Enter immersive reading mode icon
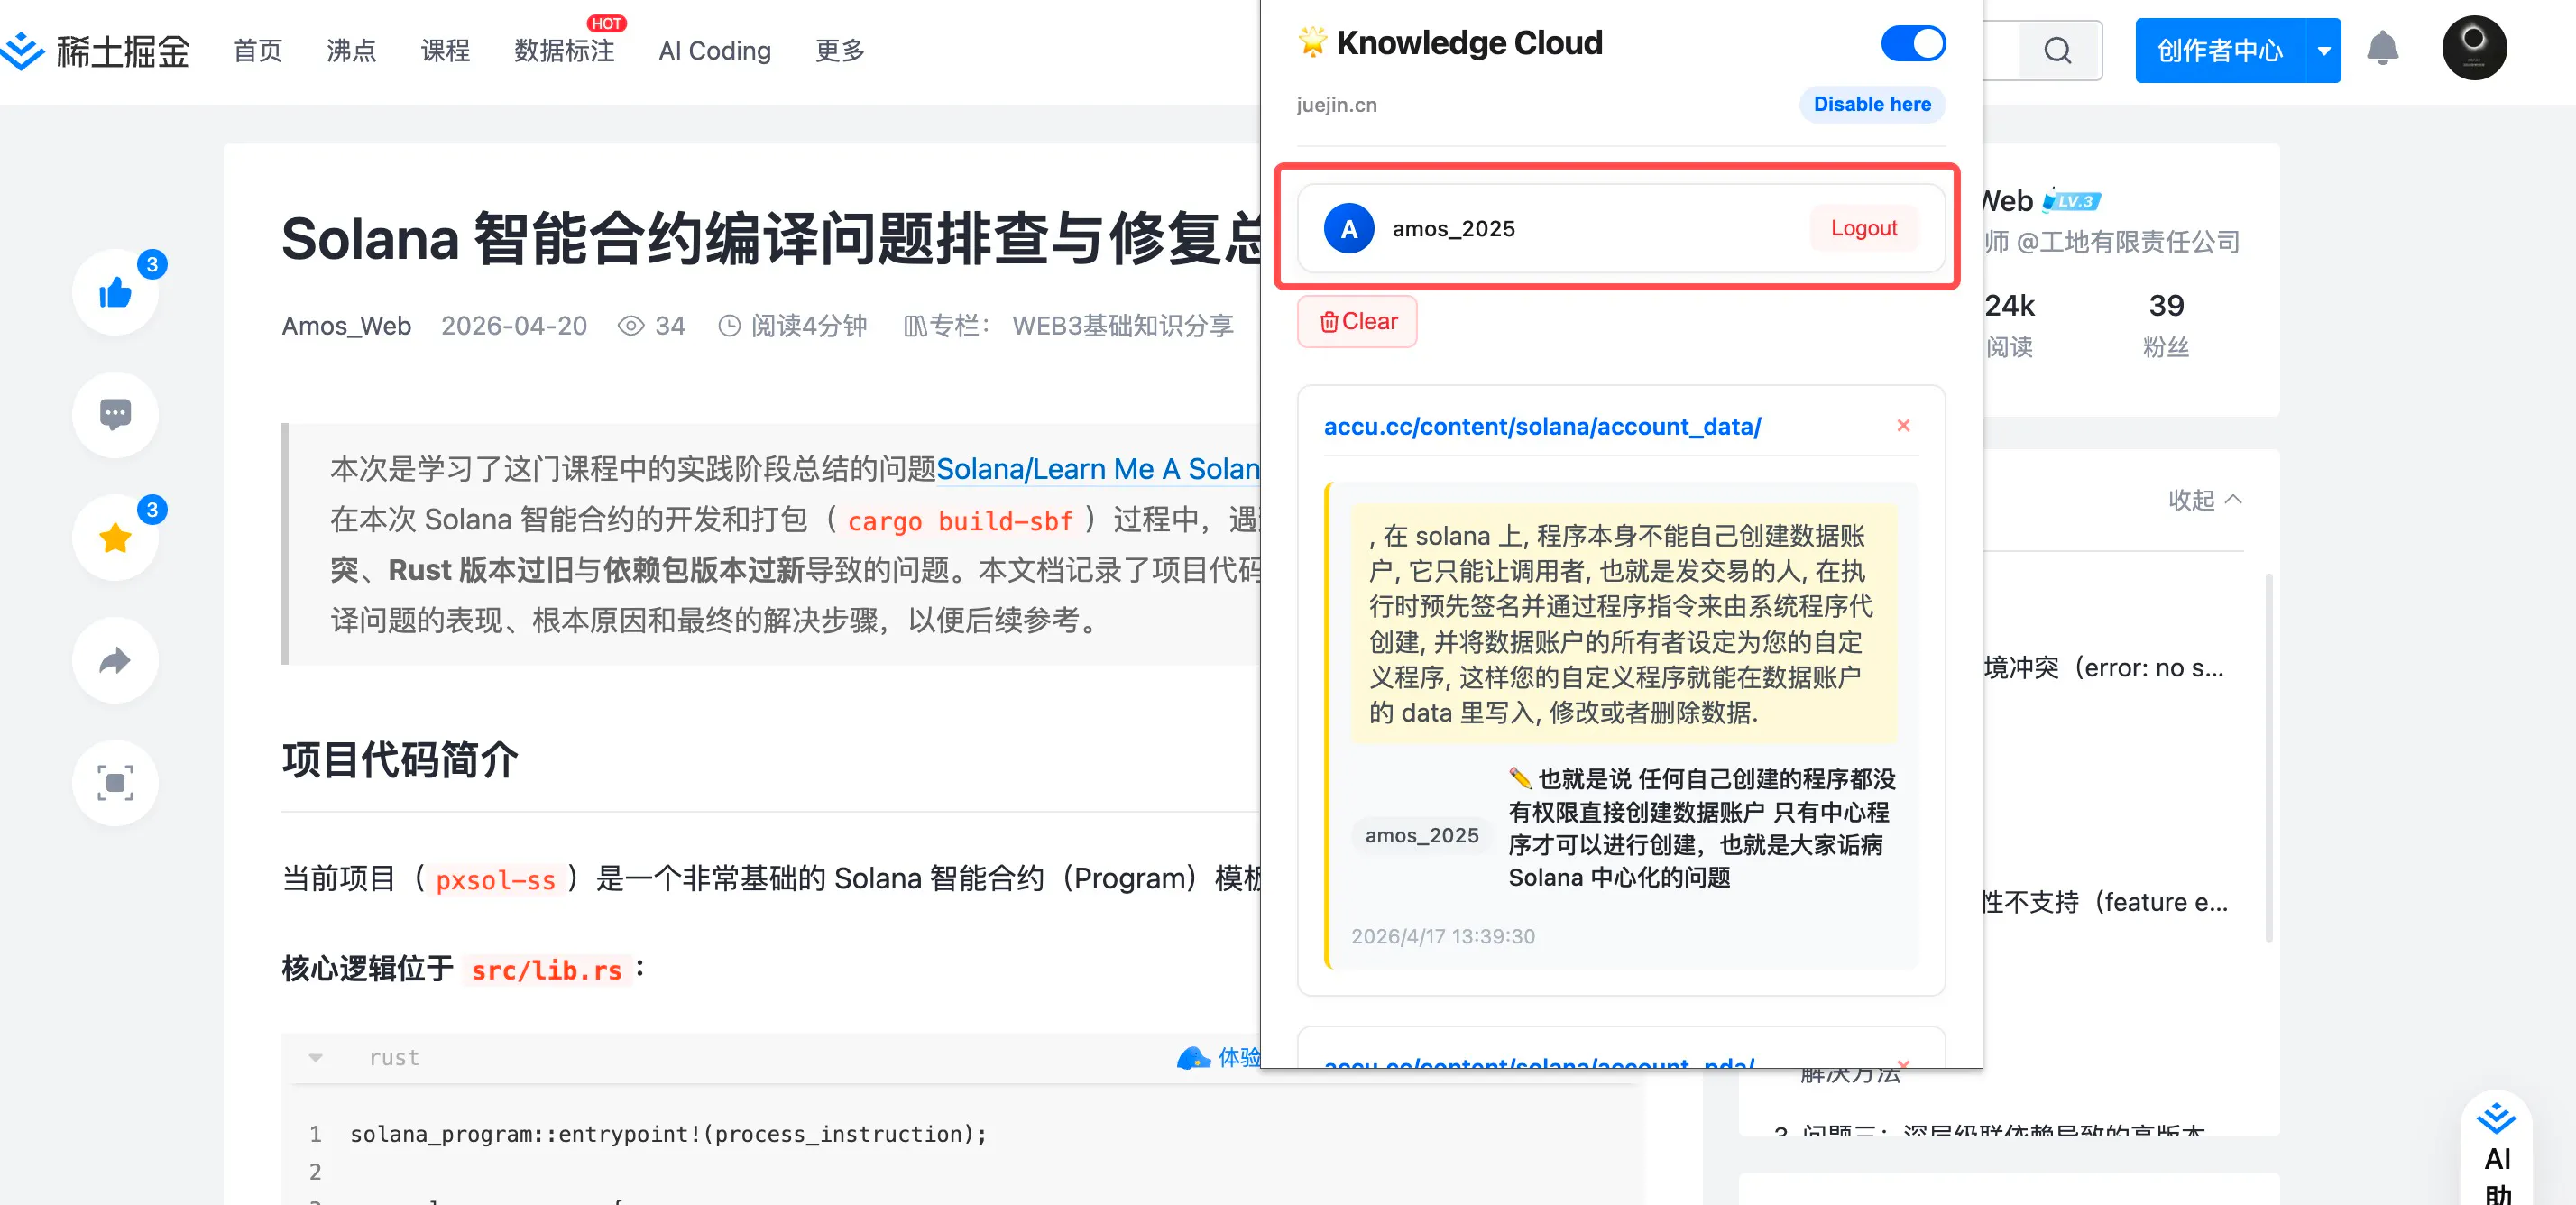This screenshot has width=2576, height=1205. tap(115, 782)
